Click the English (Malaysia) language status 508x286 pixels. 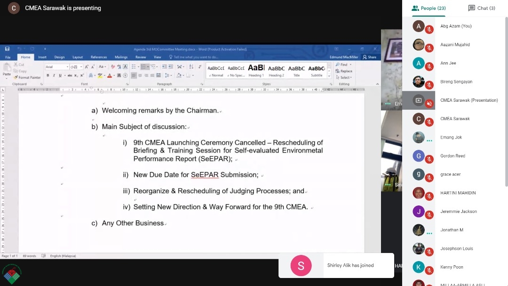click(63, 256)
